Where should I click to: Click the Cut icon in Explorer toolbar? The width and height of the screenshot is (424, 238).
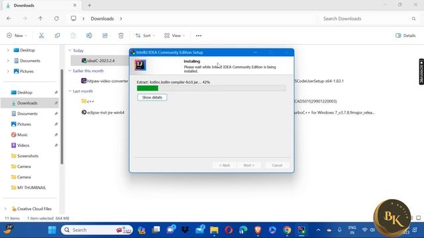click(41, 36)
